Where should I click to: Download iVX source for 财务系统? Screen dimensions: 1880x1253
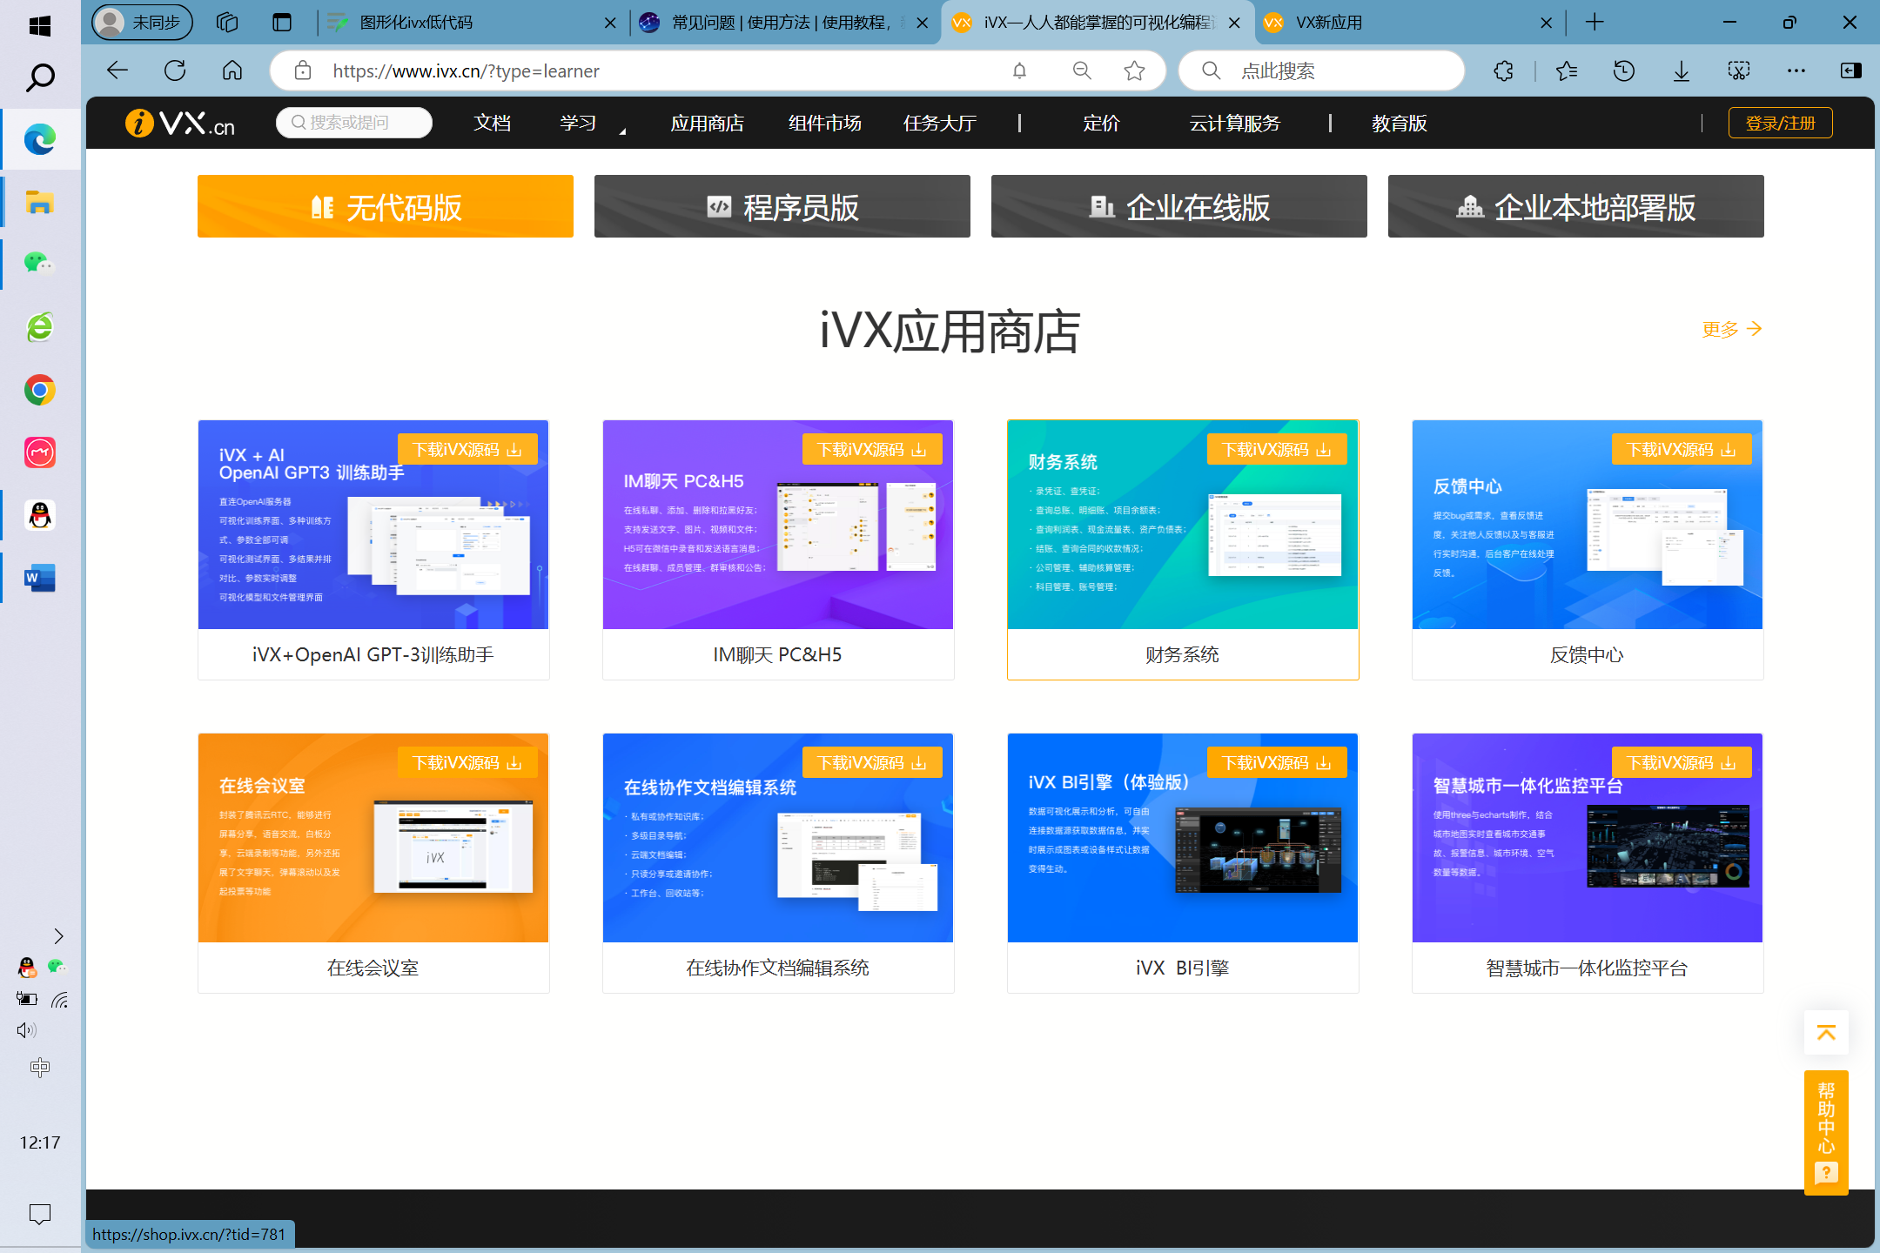(x=1277, y=449)
